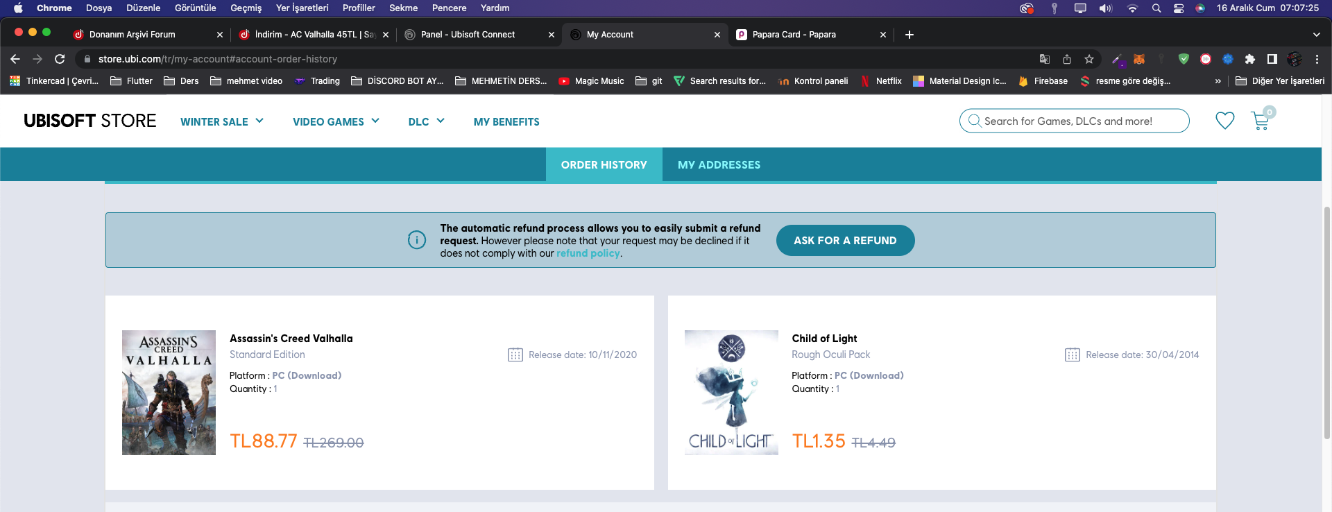Screen dimensions: 1332x512
Task: Open the green shield adblock extension
Action: (x=1184, y=59)
